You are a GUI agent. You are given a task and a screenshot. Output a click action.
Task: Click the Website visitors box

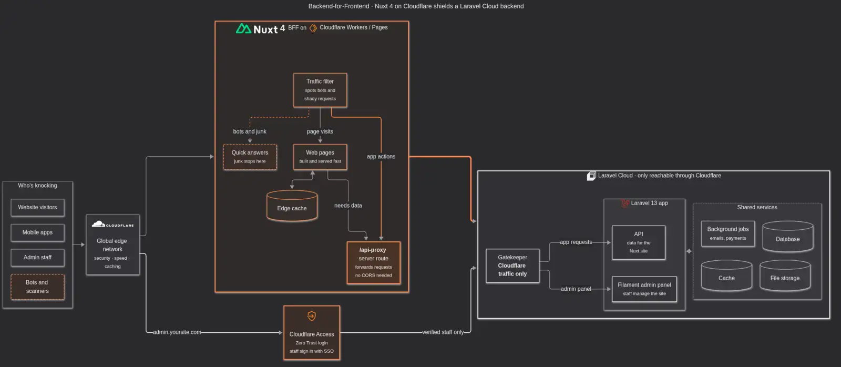(x=37, y=207)
